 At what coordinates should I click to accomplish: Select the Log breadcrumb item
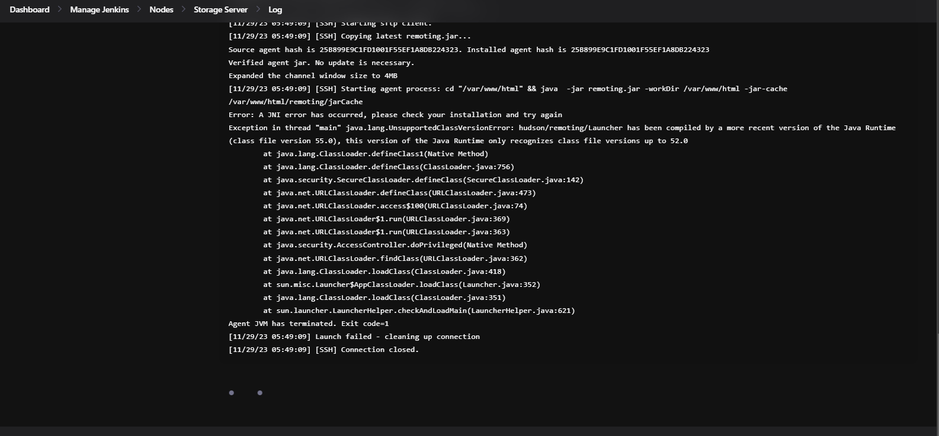click(275, 9)
